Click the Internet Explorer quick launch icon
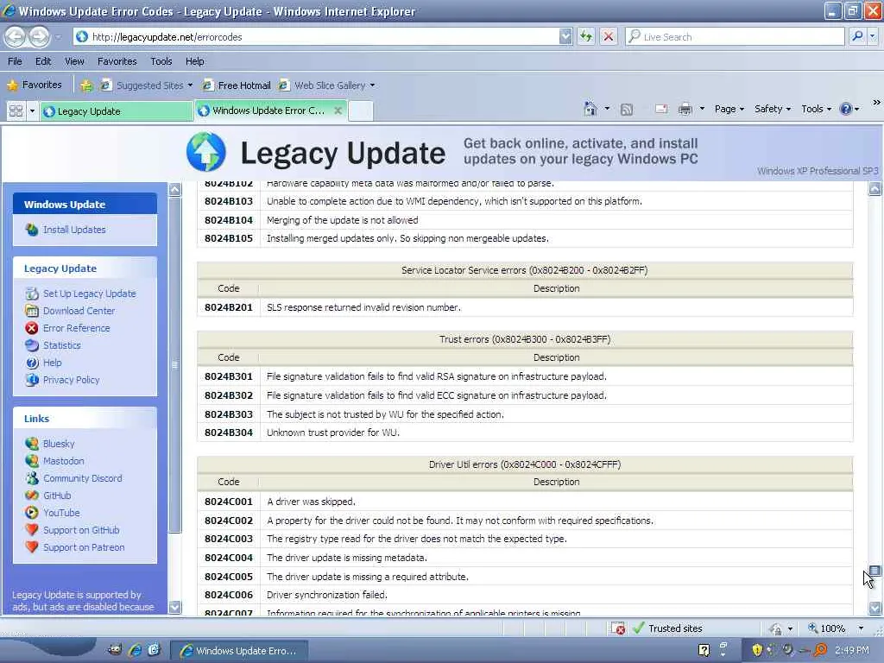Screen dimensions: 884x663 [x=135, y=650]
